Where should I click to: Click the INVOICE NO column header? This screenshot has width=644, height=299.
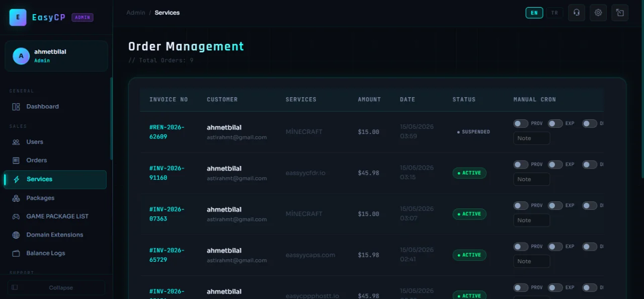click(x=169, y=100)
